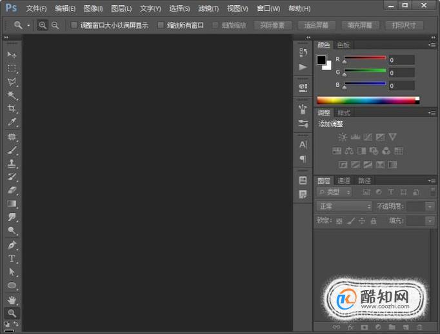Click the 实际像素 button
This screenshot has height=334, width=440.
tap(272, 26)
